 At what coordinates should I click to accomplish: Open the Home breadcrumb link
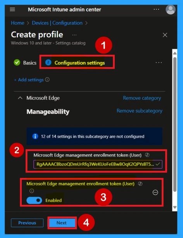pos(17,23)
